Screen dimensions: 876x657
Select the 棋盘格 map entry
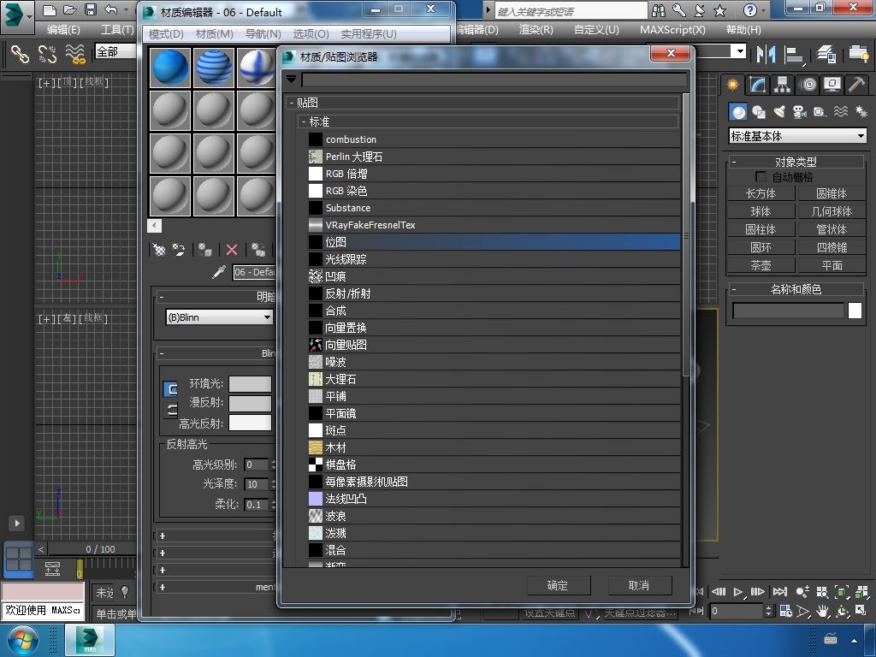coord(494,465)
